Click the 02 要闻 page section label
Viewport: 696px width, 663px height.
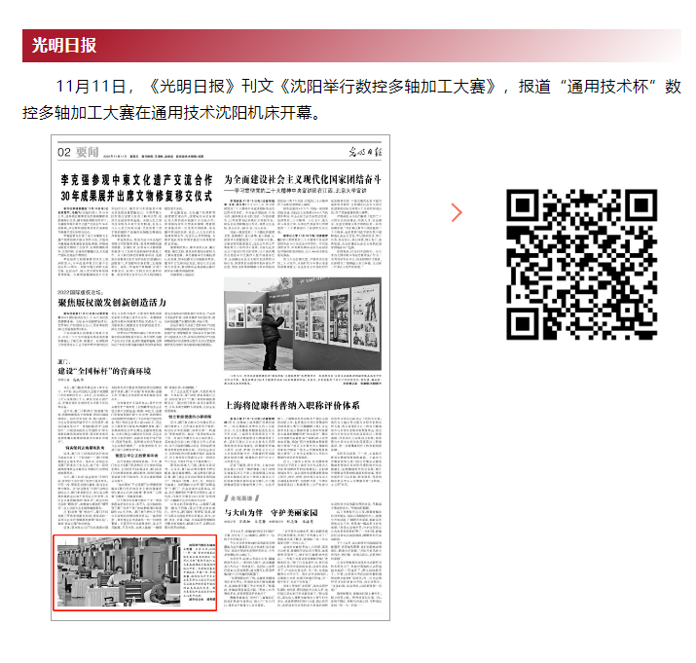pyautogui.click(x=78, y=153)
